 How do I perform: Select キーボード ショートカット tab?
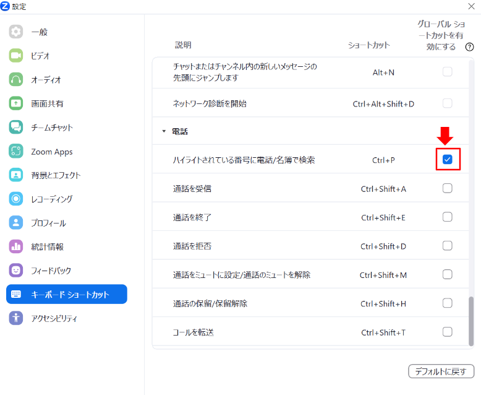(67, 294)
